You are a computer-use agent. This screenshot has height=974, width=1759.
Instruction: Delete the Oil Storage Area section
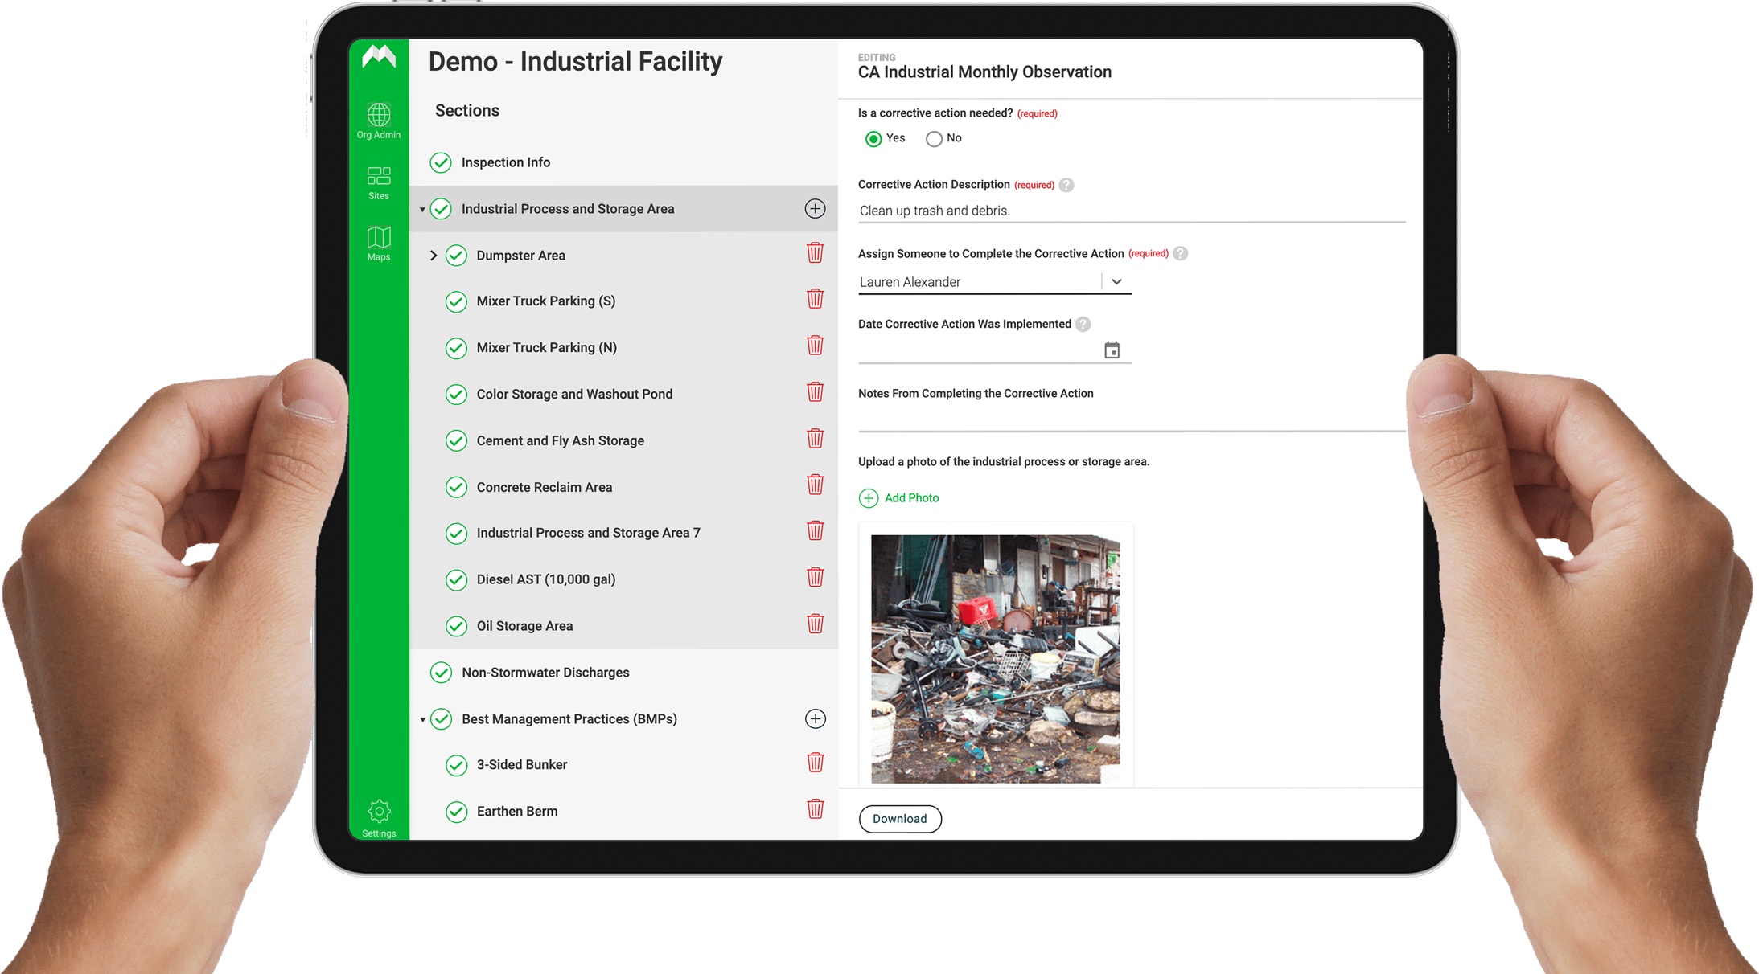tap(815, 624)
